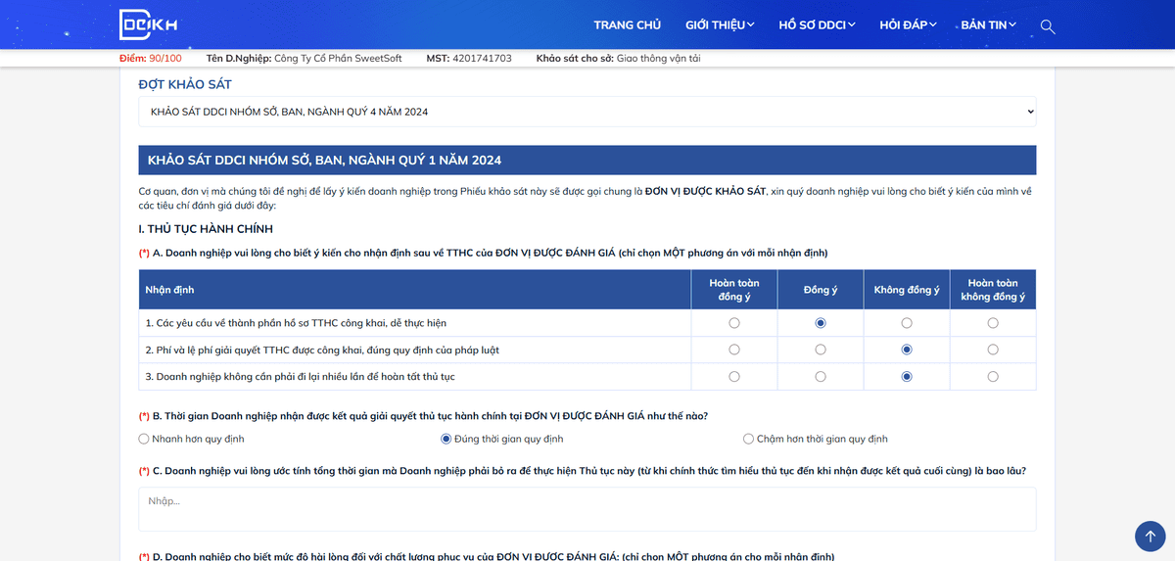The height and width of the screenshot is (561, 1175).
Task: Select Hoàn toàn đồng ý for statement 1
Action: pos(734,323)
